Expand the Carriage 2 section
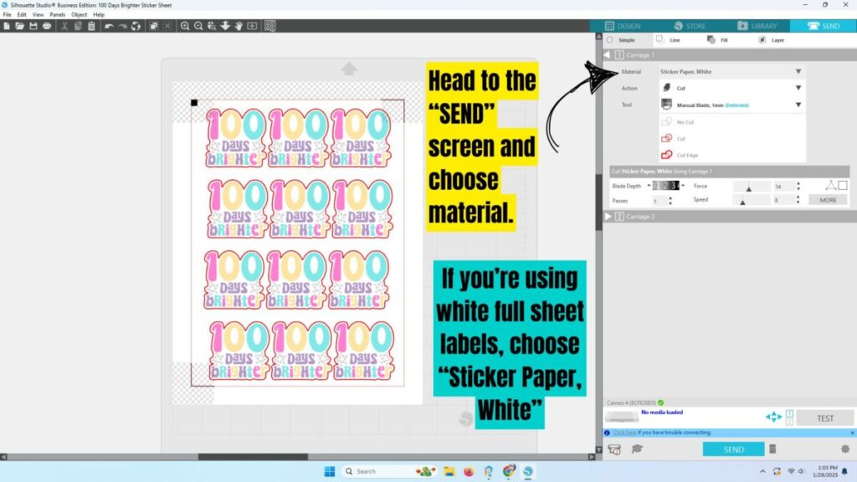857x482 pixels. pyautogui.click(x=608, y=217)
